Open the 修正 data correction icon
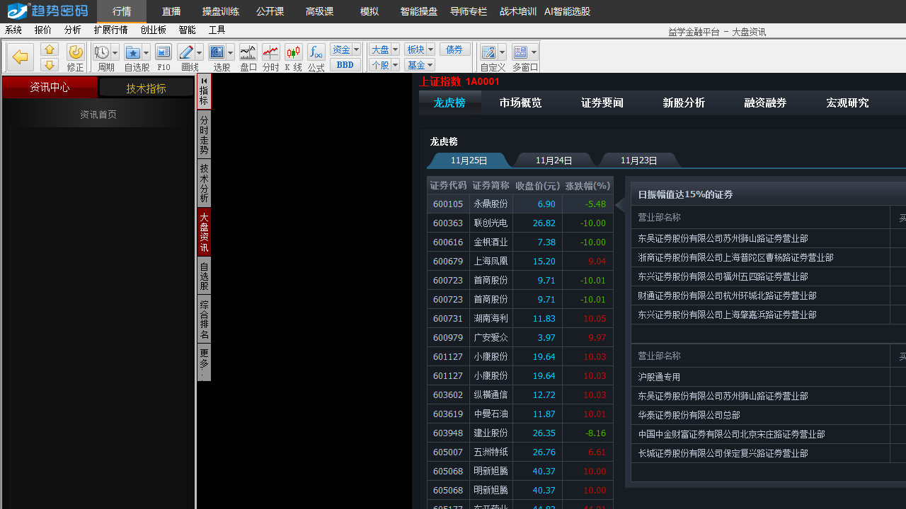Screen dimensions: 906x509 (76, 52)
